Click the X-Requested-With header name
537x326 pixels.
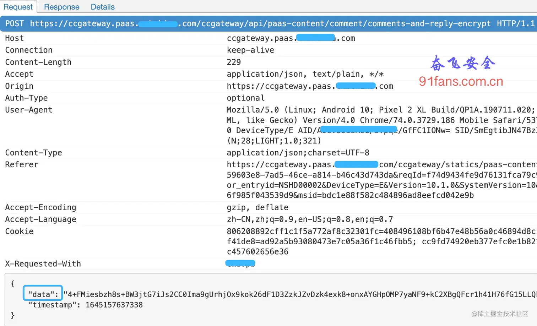point(43,264)
